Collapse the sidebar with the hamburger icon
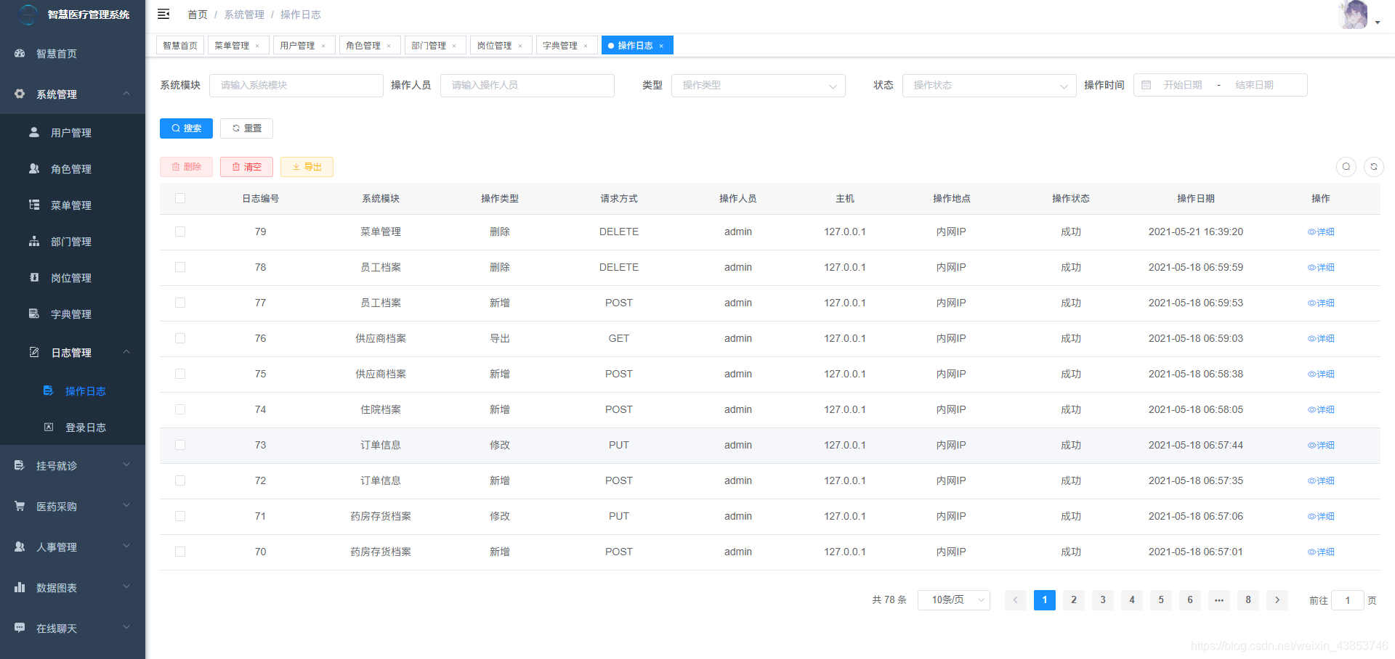 pyautogui.click(x=163, y=14)
